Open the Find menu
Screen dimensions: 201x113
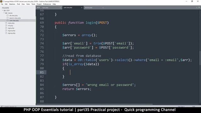[18, 4]
